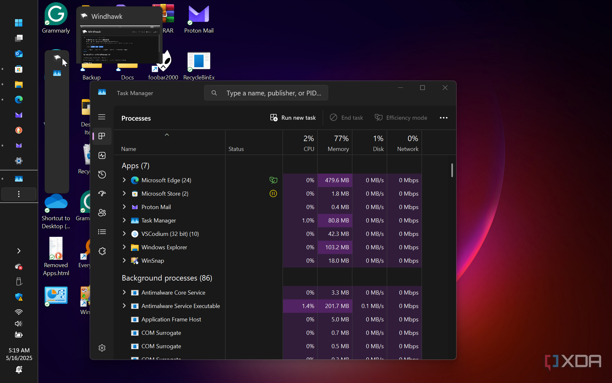The height and width of the screenshot is (383, 612).
Task: Expand the VSCodium (32 bit) (10) group
Action: point(124,234)
